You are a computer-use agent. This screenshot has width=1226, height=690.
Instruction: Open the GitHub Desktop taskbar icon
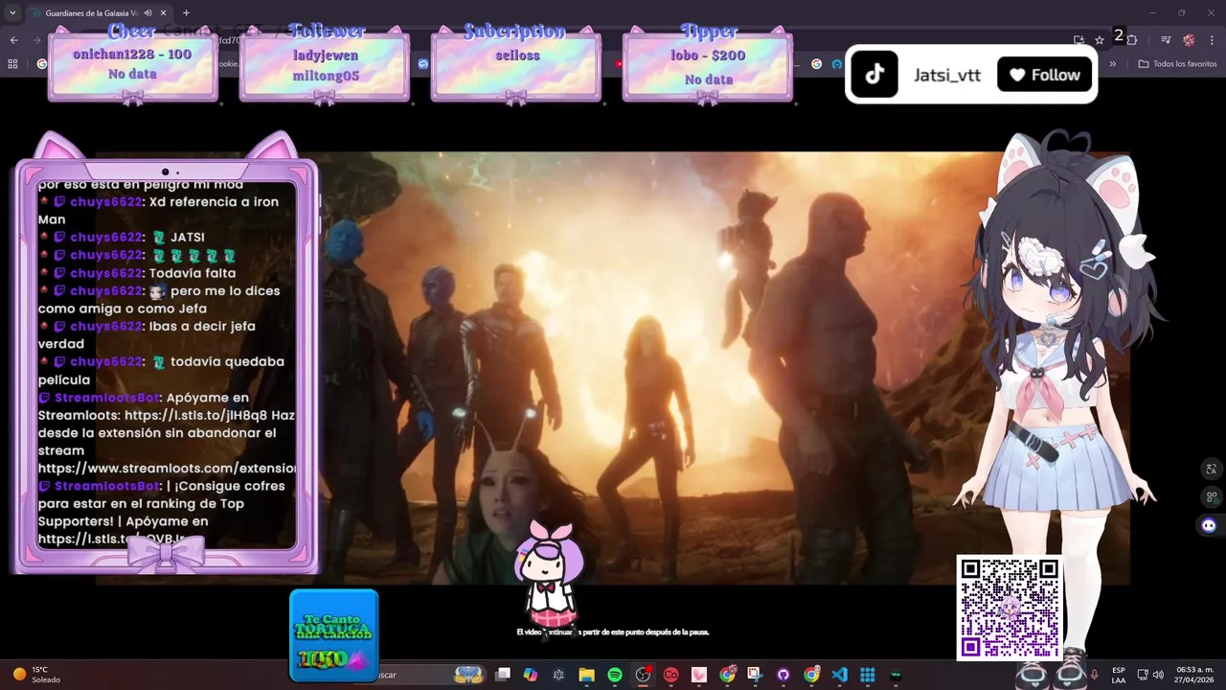(783, 675)
